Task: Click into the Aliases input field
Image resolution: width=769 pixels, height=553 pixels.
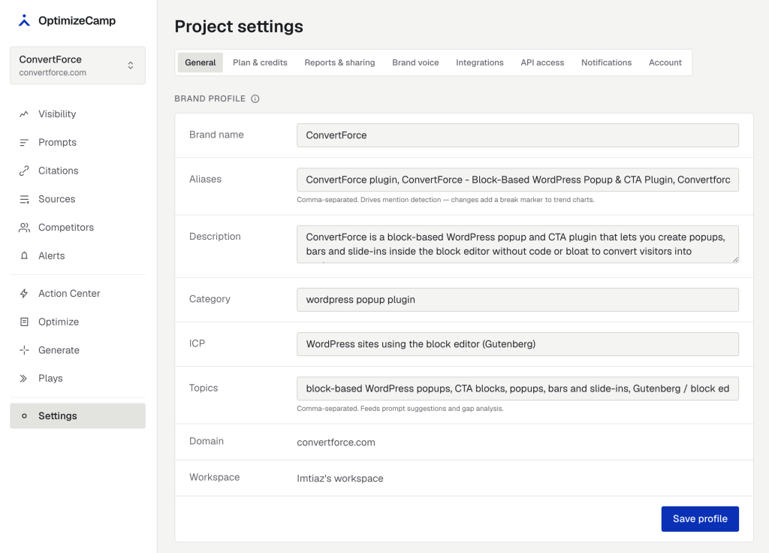Action: pos(517,180)
